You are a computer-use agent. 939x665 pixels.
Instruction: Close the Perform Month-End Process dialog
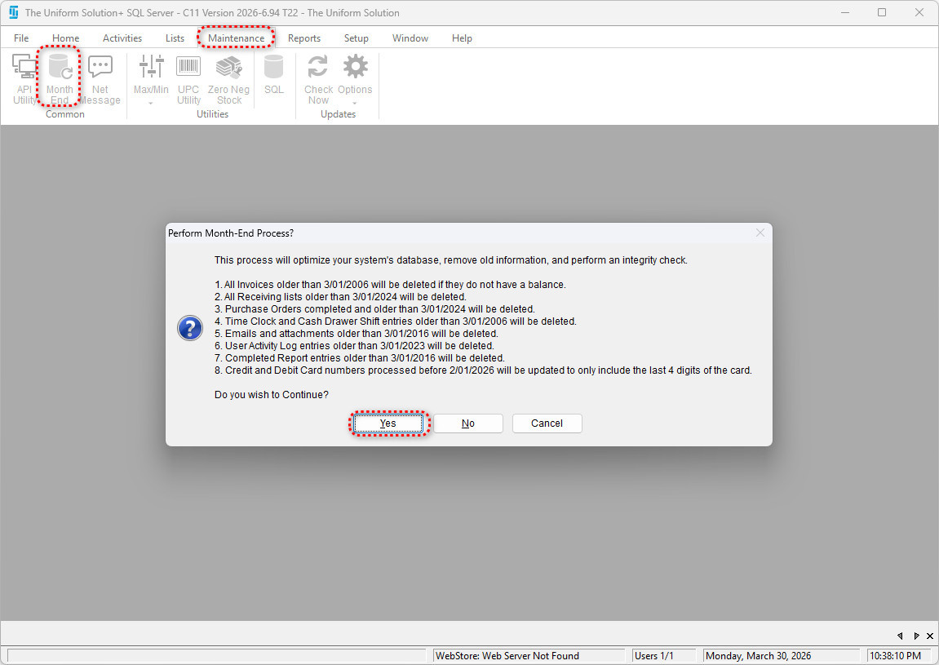click(x=760, y=233)
